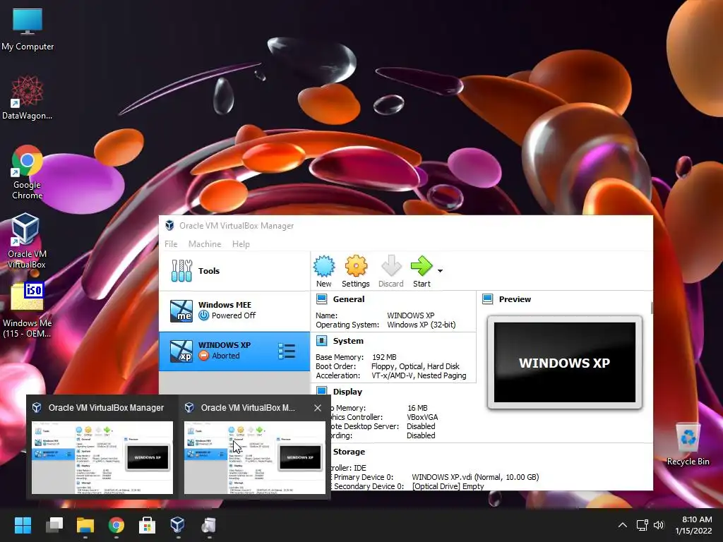
Task: Select the DataWagon desktop shortcut
Action: 28,97
